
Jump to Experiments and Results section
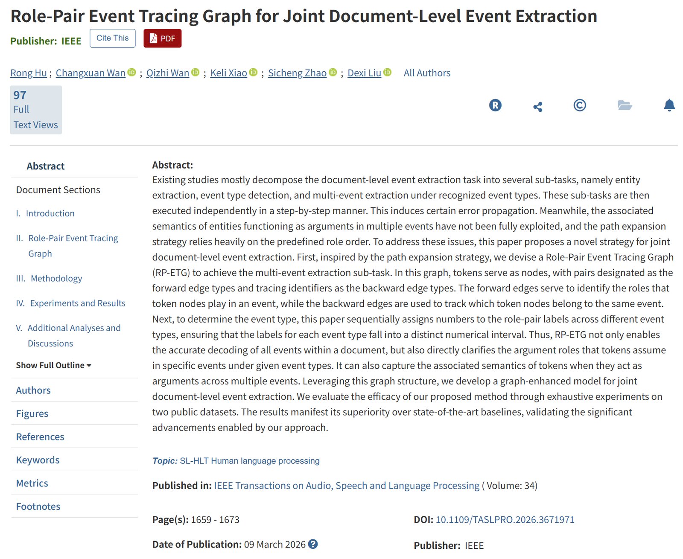pyautogui.click(x=71, y=303)
